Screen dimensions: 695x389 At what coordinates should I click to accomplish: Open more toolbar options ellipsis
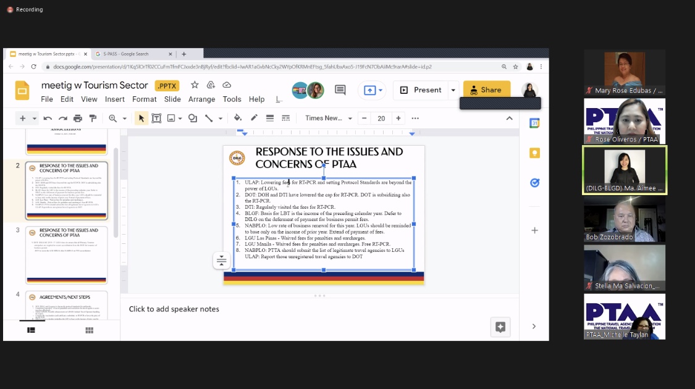pyautogui.click(x=415, y=119)
